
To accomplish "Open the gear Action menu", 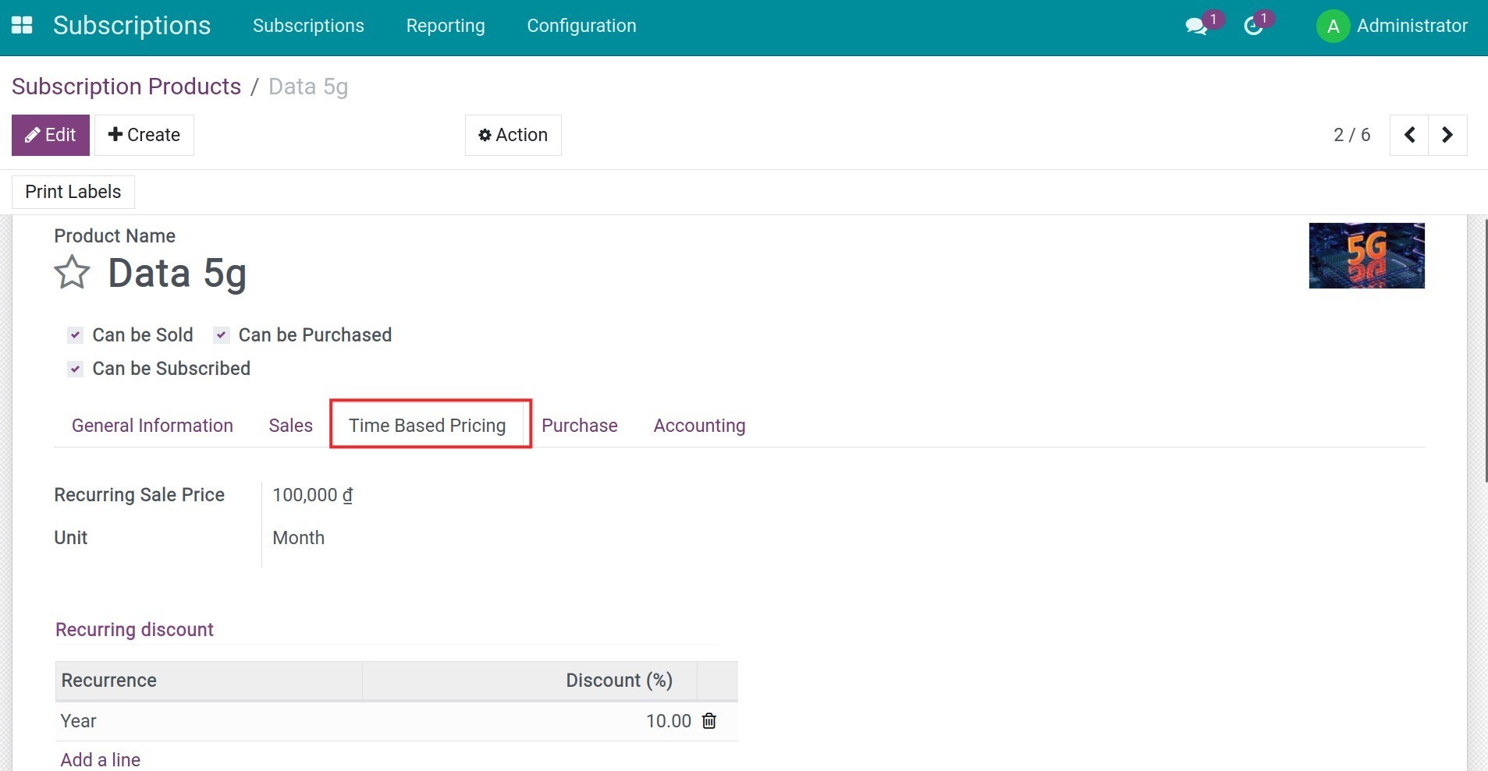I will [513, 134].
